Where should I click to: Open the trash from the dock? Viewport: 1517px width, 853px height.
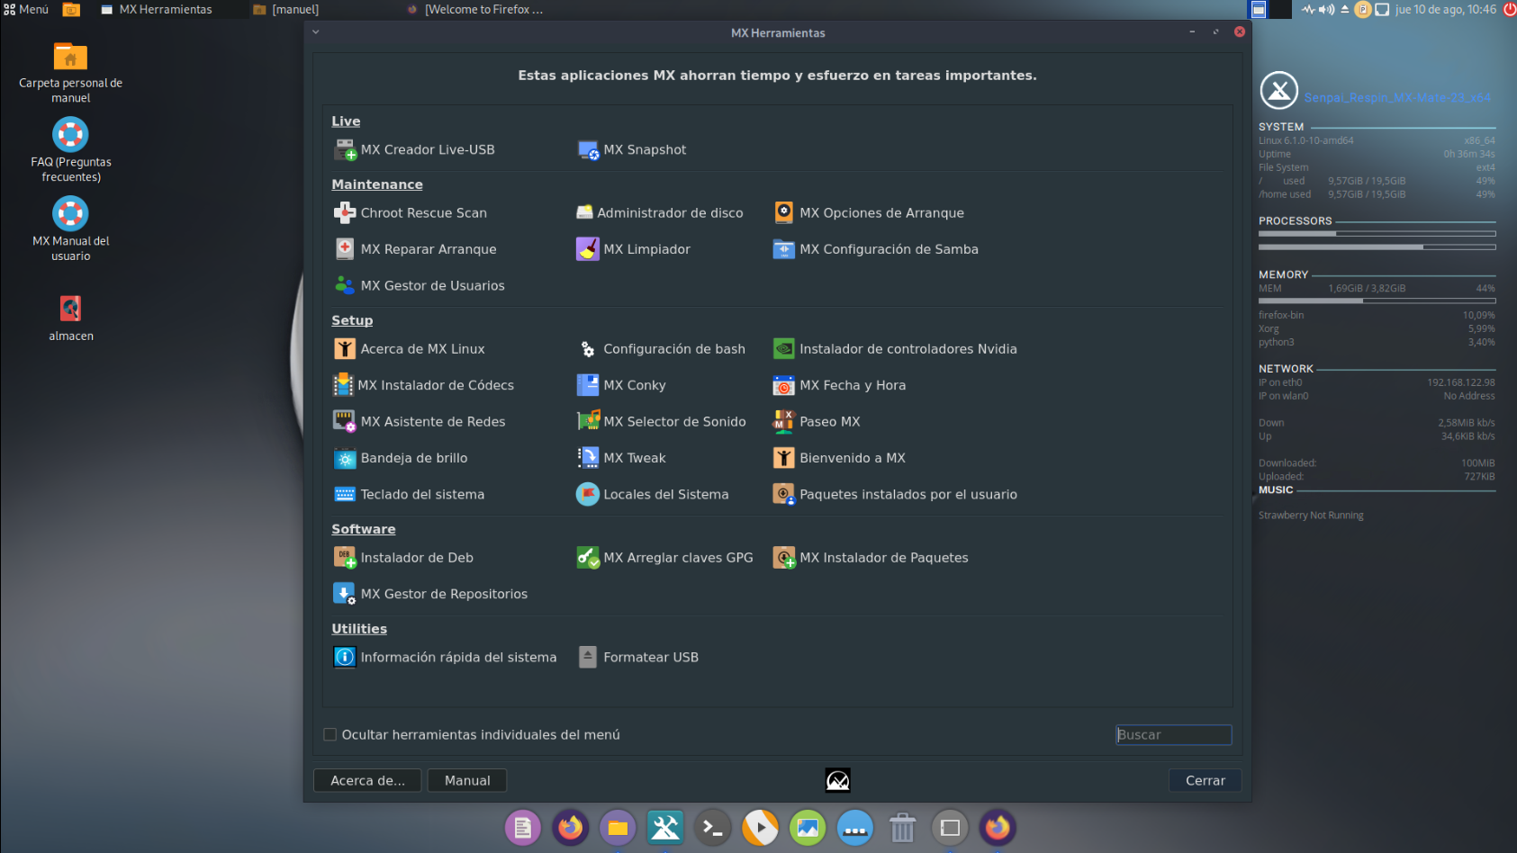click(902, 828)
